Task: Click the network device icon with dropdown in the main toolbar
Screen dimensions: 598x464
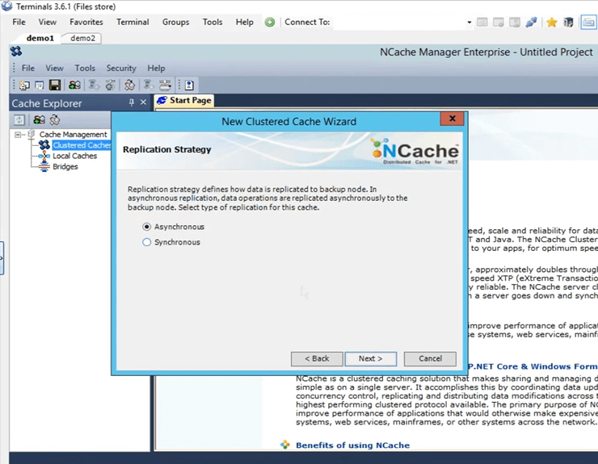Action: tap(165, 85)
